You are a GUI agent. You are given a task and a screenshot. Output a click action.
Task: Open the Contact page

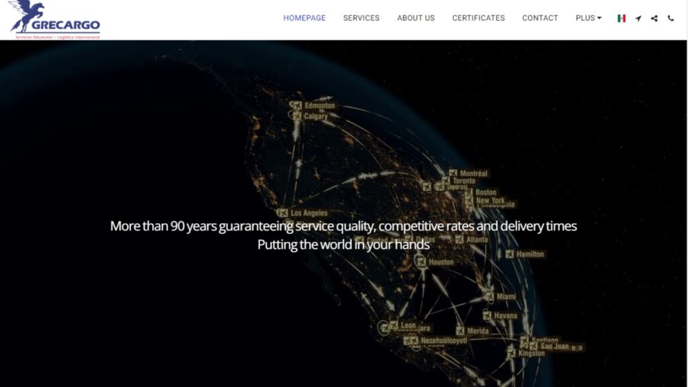click(540, 18)
